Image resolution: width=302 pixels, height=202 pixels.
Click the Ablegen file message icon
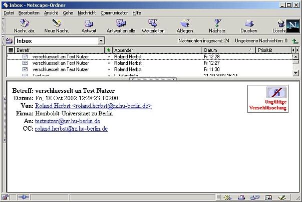coord(184,25)
